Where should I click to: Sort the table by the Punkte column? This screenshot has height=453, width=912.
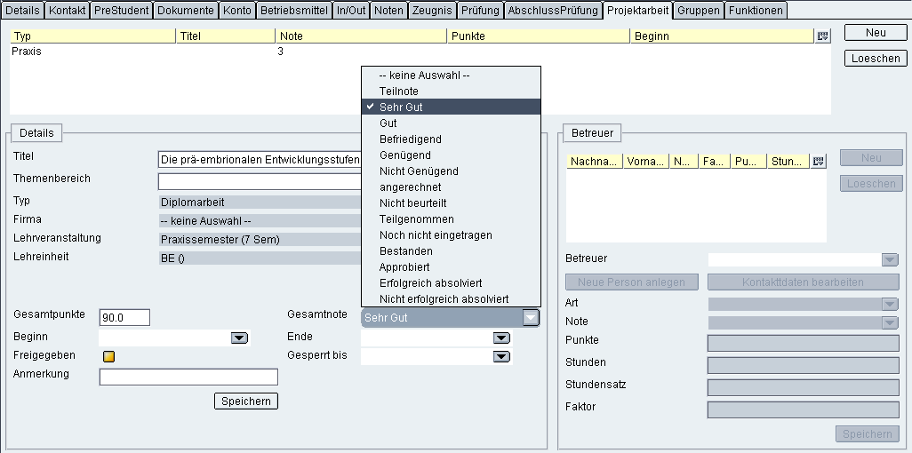538,36
